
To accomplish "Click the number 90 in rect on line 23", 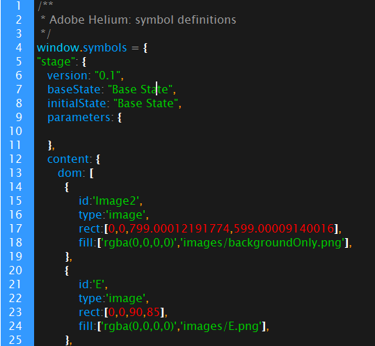I will pos(136,313).
